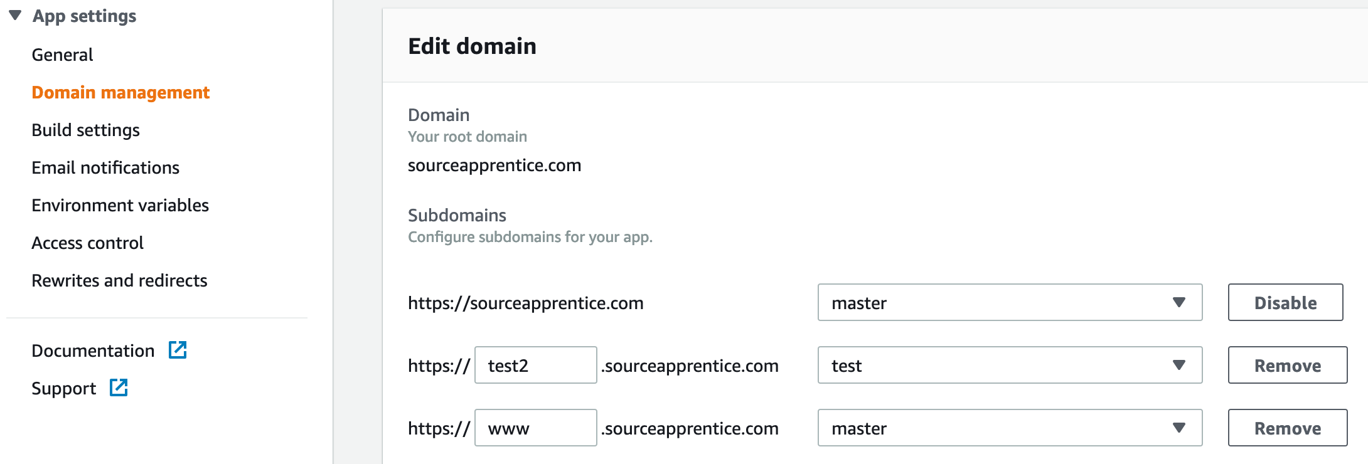Select Domain management in sidebar
The image size is (1368, 464).
pyautogui.click(x=120, y=93)
